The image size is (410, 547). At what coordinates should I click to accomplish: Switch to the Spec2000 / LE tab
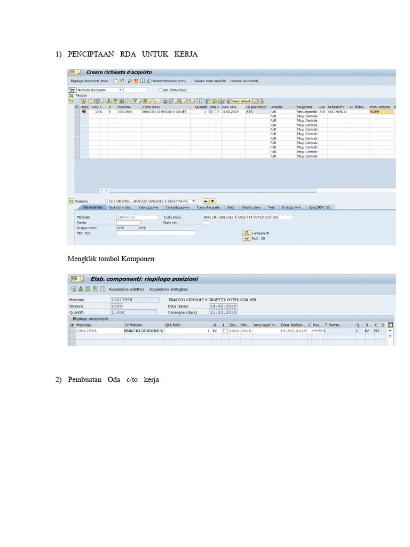320,207
